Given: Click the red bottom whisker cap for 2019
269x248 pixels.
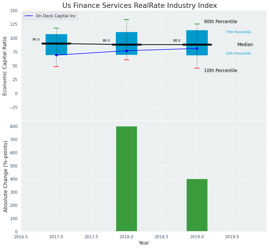Looking at the screenshot, I should [x=197, y=68].
